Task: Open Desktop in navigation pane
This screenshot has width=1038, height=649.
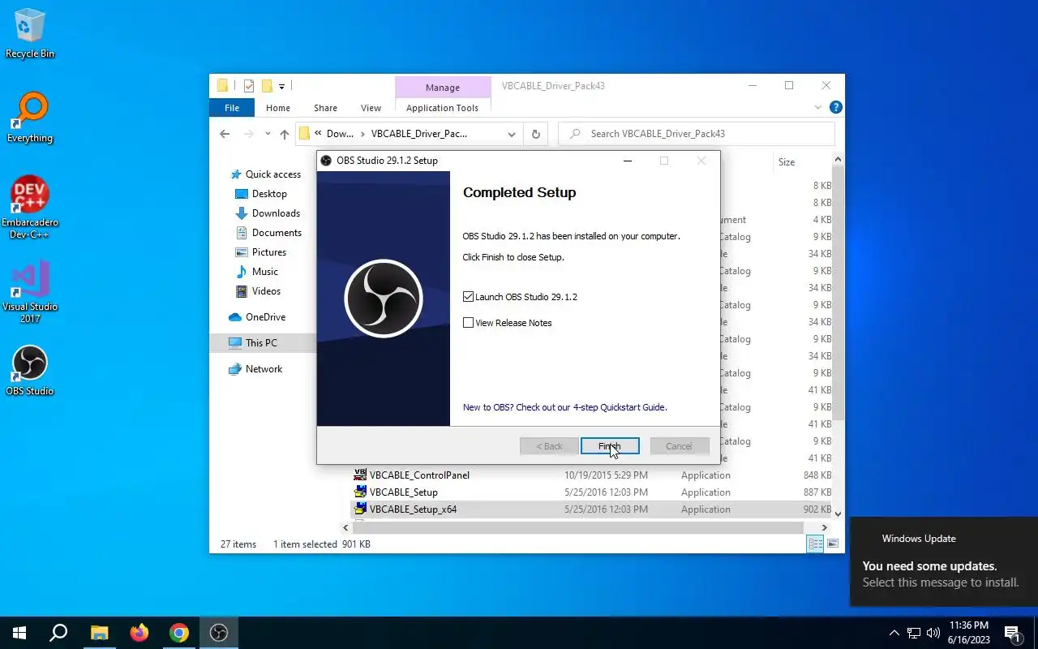Action: pyautogui.click(x=269, y=194)
